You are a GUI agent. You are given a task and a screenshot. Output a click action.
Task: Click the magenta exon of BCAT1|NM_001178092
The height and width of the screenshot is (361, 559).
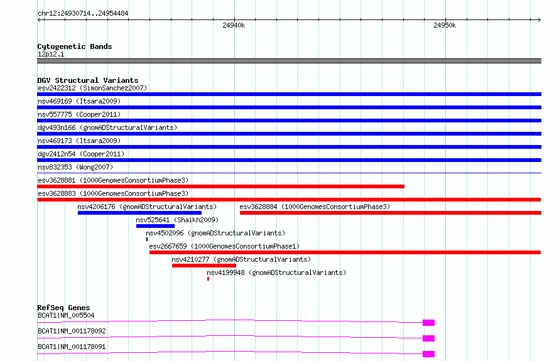[x=428, y=338]
